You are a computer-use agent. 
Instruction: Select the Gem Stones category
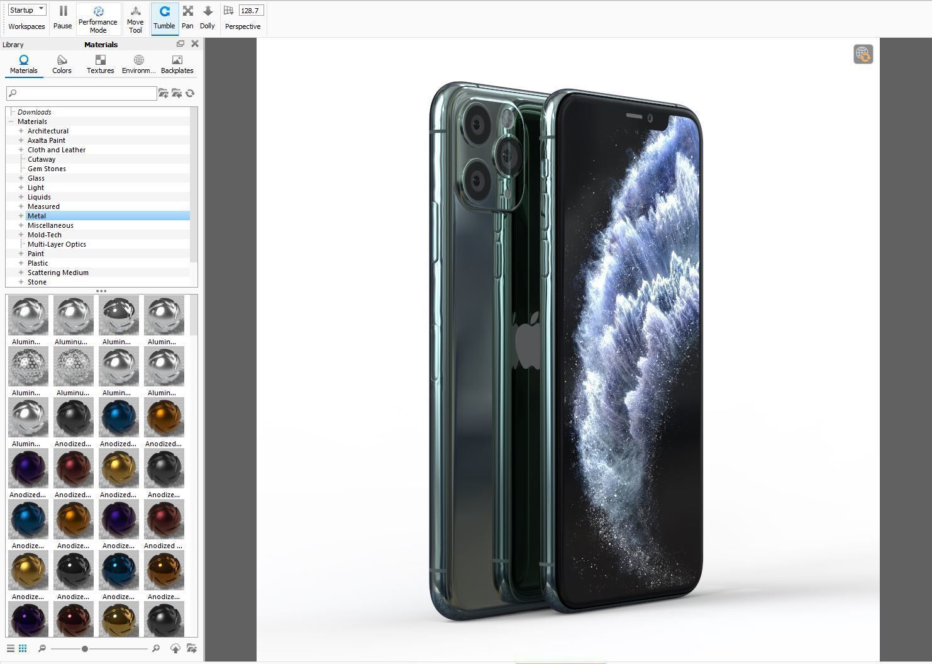47,169
